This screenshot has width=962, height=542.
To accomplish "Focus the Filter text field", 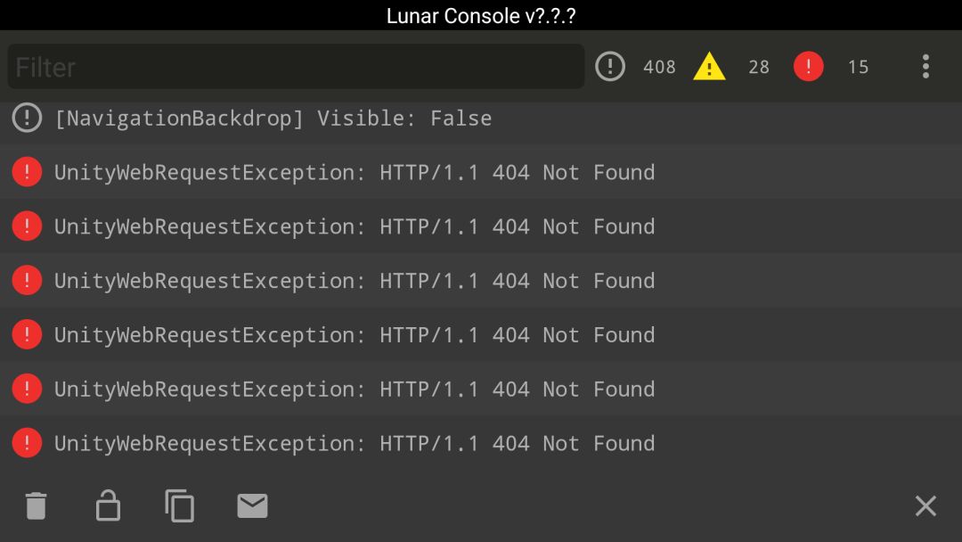I will [296, 66].
